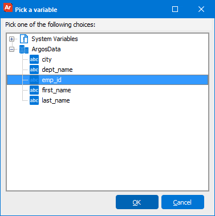Select the last_name variable

click(x=56, y=100)
